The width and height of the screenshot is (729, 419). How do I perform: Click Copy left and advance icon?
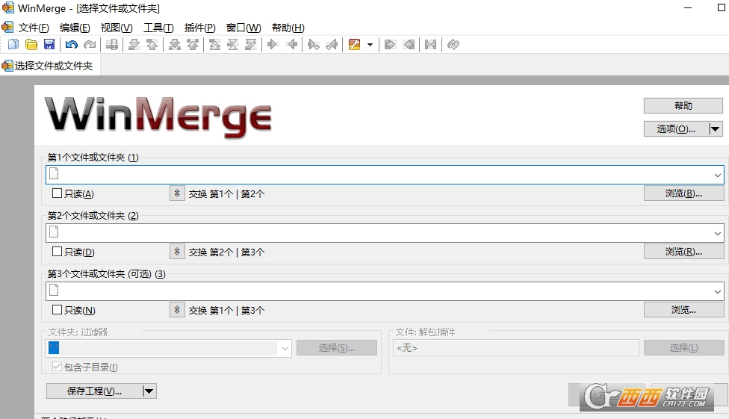click(x=332, y=45)
